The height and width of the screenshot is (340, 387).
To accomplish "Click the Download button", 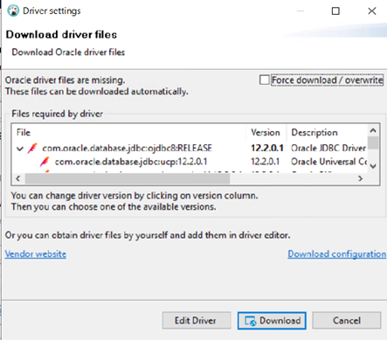I will pyautogui.click(x=272, y=321).
